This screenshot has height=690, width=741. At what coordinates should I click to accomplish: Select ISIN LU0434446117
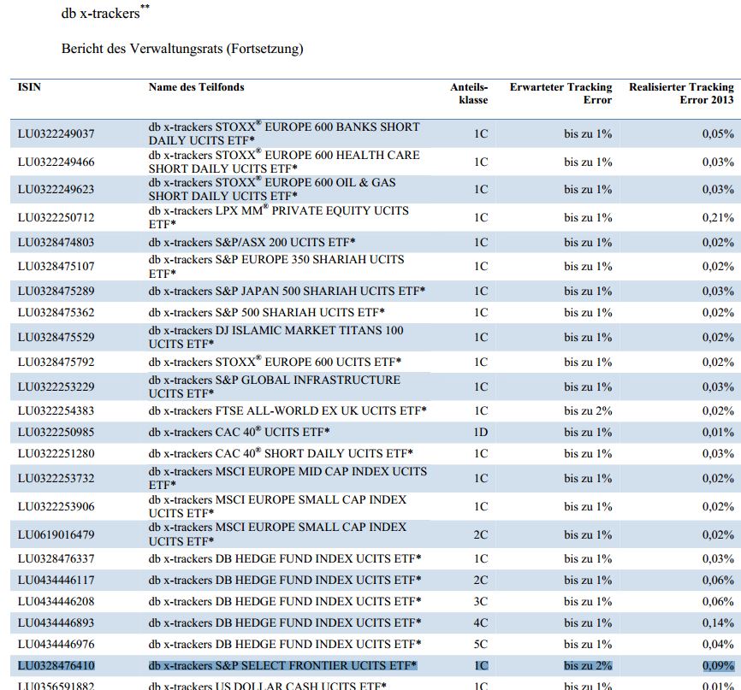tap(56, 580)
